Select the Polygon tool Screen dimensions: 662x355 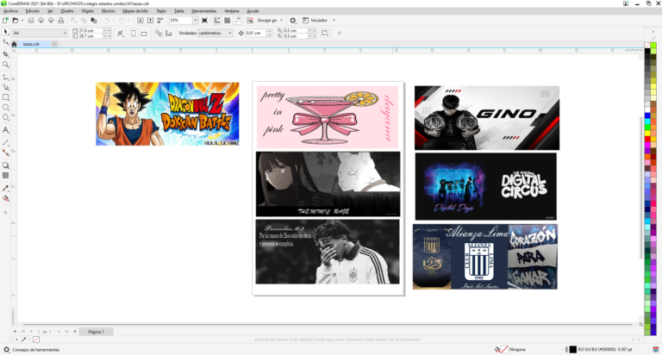click(x=5, y=117)
